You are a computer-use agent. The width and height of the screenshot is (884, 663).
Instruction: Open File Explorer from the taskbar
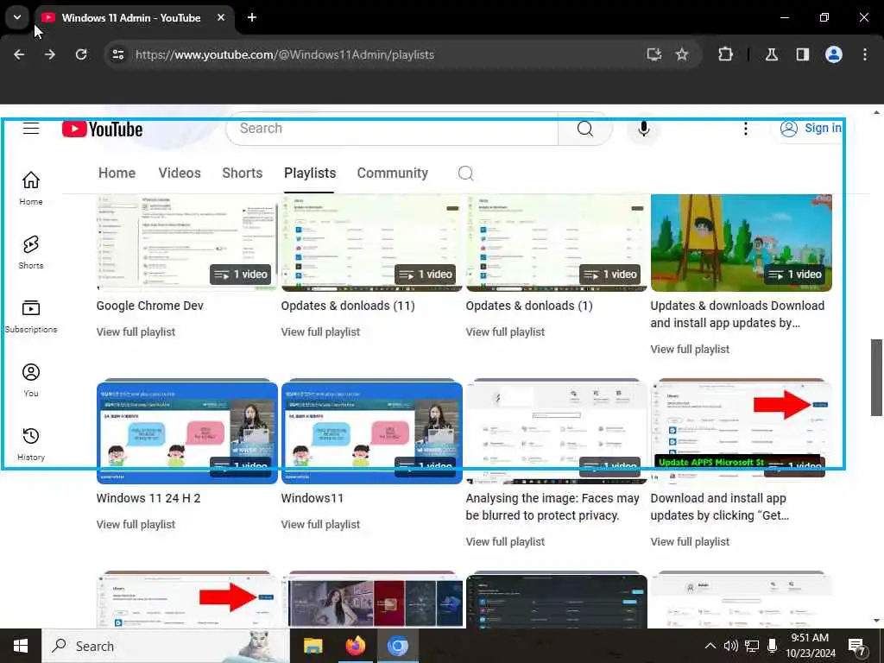coord(313,646)
